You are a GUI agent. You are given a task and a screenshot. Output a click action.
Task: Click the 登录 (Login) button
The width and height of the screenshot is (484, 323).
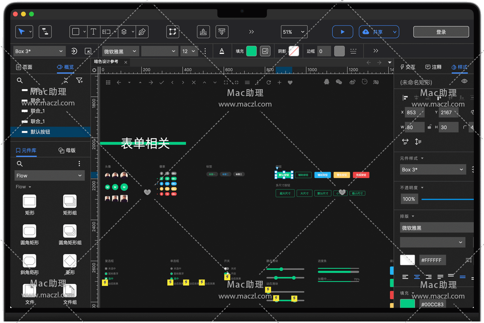(x=441, y=32)
